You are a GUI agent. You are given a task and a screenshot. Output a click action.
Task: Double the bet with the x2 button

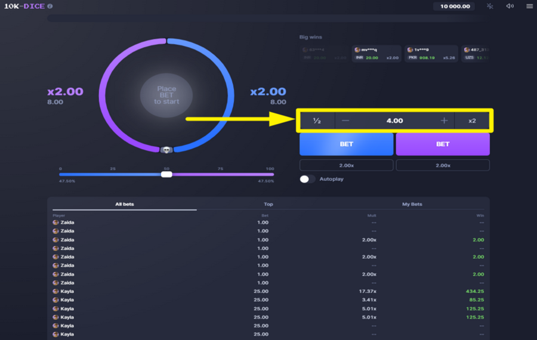pyautogui.click(x=472, y=120)
